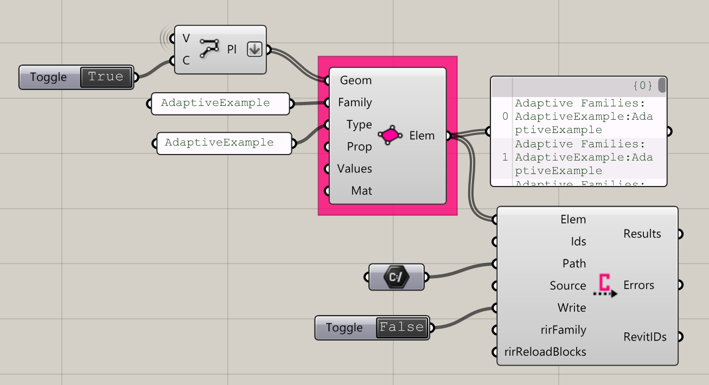Viewport: 709px width, 385px height.
Task: Click the Polyline graph icon on the Pl component
Action: click(x=209, y=49)
